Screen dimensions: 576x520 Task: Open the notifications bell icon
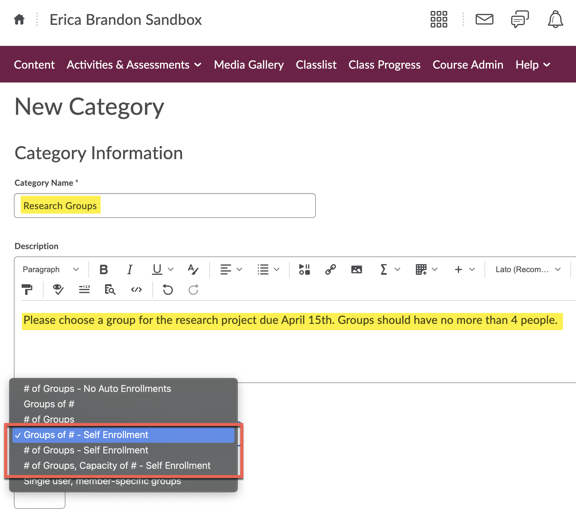555,20
